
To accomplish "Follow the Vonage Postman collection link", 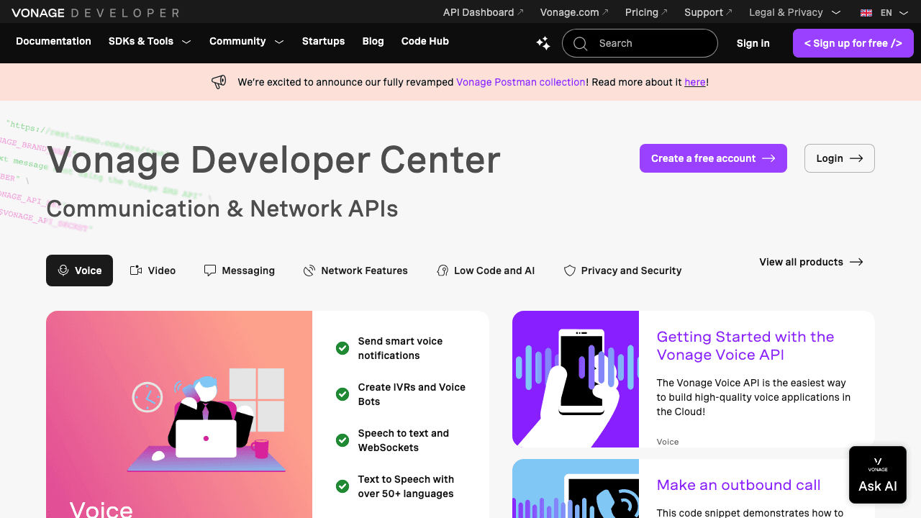I will pyautogui.click(x=520, y=81).
